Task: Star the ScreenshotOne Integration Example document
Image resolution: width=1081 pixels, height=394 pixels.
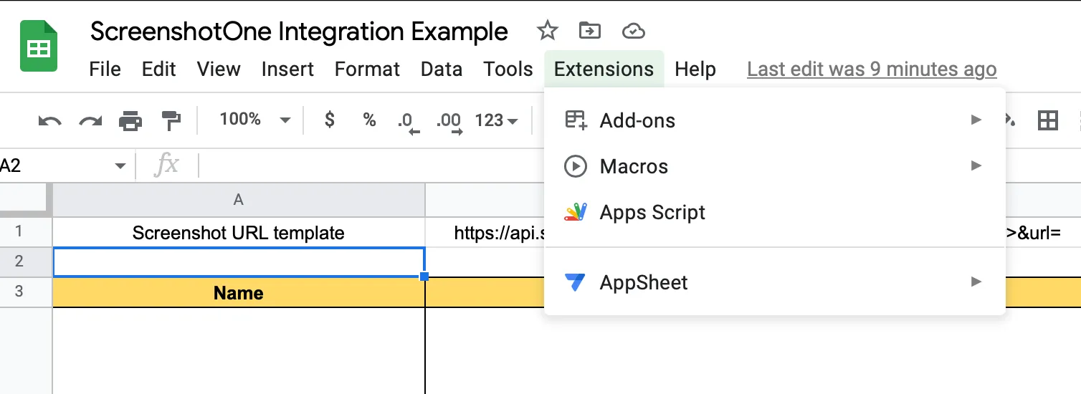Action: point(548,31)
